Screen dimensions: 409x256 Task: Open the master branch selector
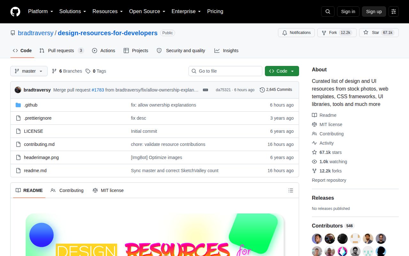click(x=29, y=71)
